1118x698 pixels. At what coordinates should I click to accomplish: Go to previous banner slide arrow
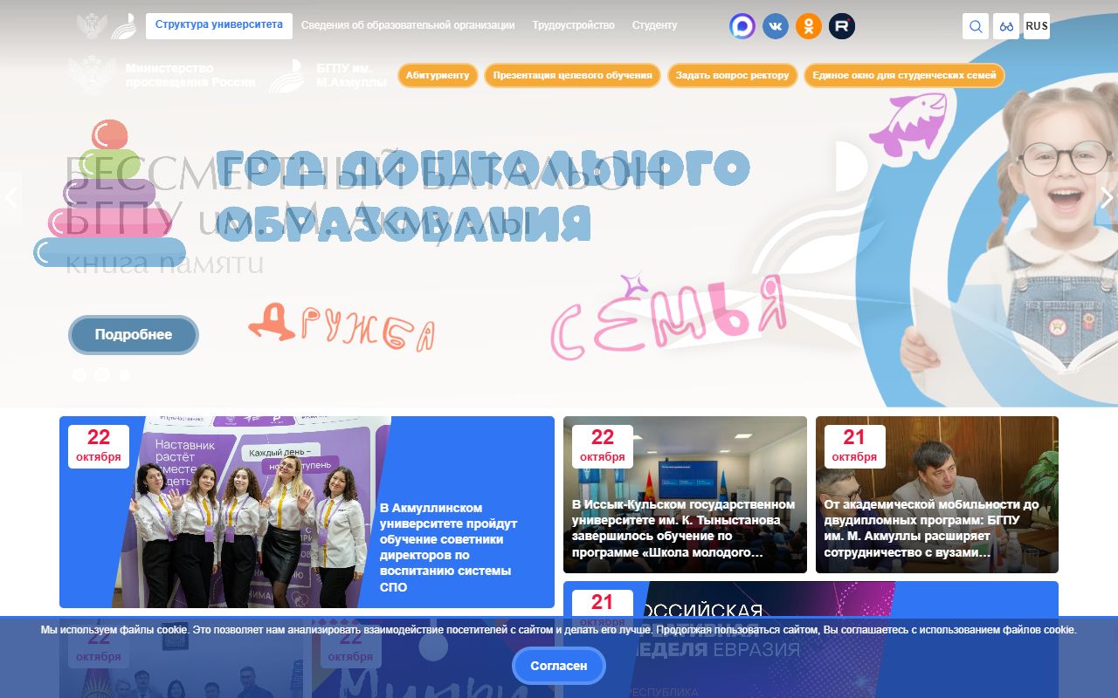[11, 197]
